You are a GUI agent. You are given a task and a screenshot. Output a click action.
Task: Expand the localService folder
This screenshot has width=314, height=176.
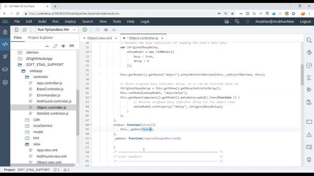(27, 126)
